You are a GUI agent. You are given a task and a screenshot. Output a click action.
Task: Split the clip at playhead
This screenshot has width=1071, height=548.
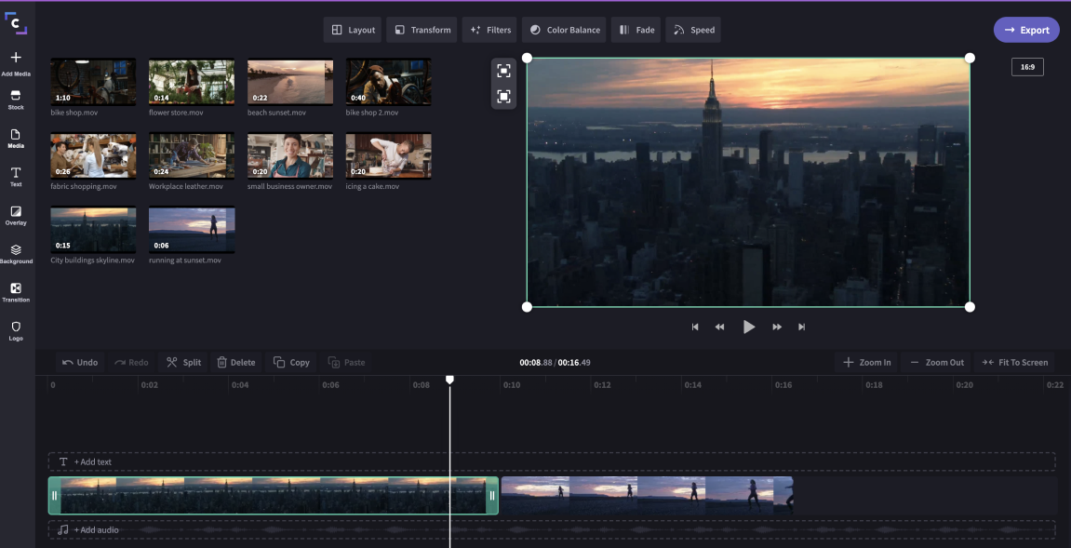pyautogui.click(x=183, y=362)
